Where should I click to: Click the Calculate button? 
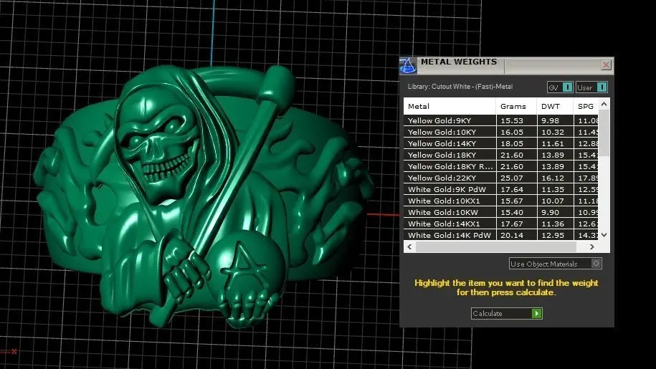[507, 313]
